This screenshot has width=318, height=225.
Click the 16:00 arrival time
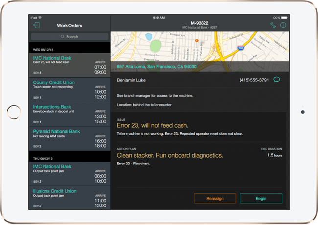(100, 141)
